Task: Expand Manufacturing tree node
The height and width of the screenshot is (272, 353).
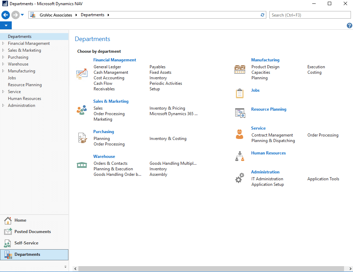Action: point(3,71)
